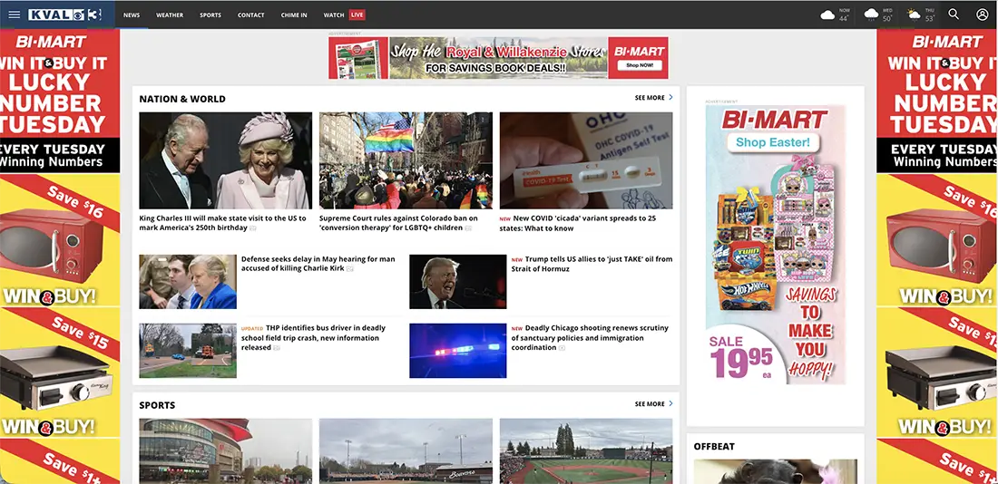Viewport: 998px width, 484px height.
Task: Click the ballpark with light towers photo
Action: tap(406, 451)
